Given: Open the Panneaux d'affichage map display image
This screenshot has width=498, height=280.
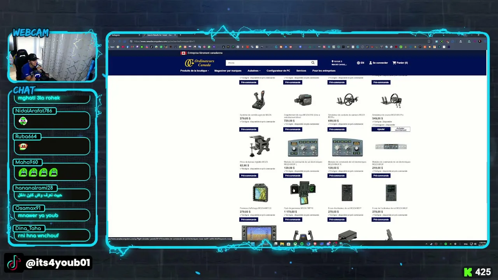Looking at the screenshot, I should tap(260, 193).
